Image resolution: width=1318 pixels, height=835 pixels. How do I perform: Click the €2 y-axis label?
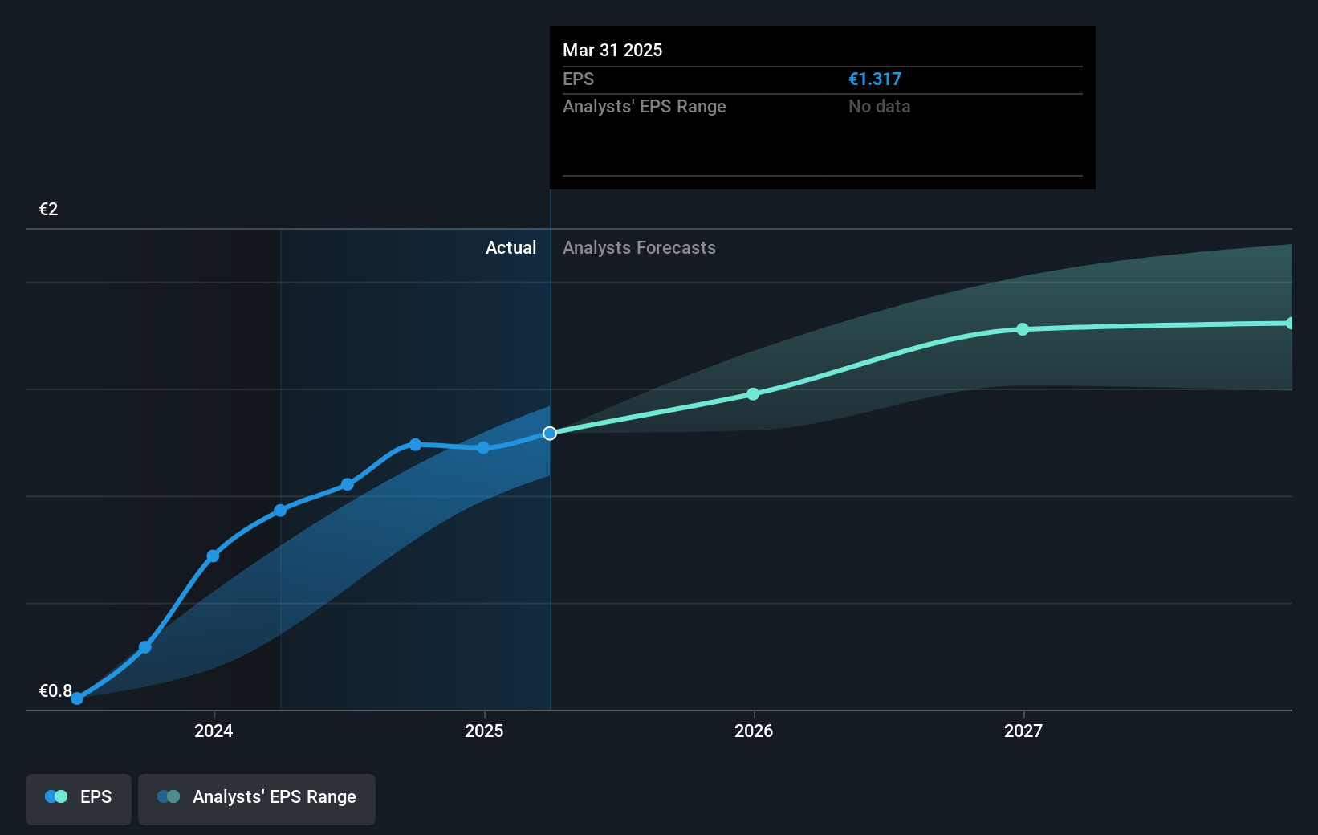(49, 210)
